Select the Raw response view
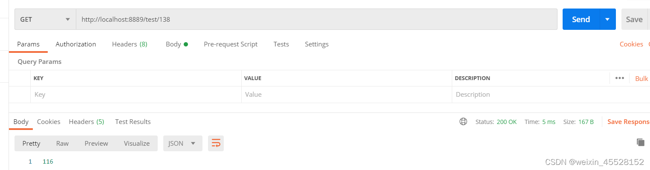This screenshot has height=170, width=650. (x=62, y=144)
